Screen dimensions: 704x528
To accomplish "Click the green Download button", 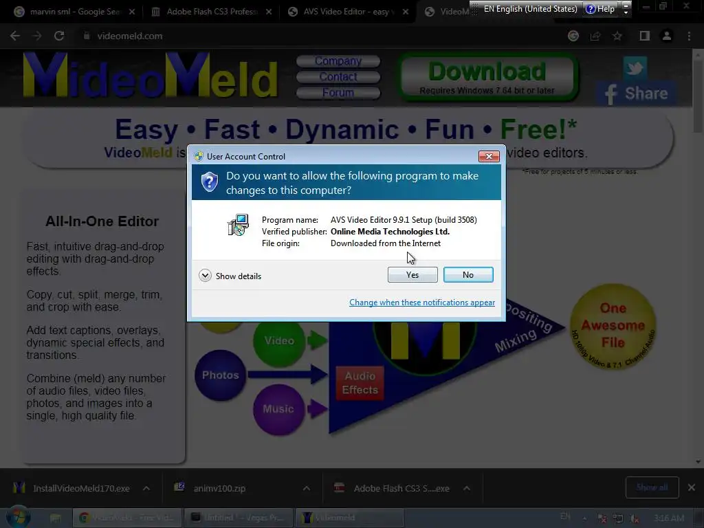I will point(487,77).
